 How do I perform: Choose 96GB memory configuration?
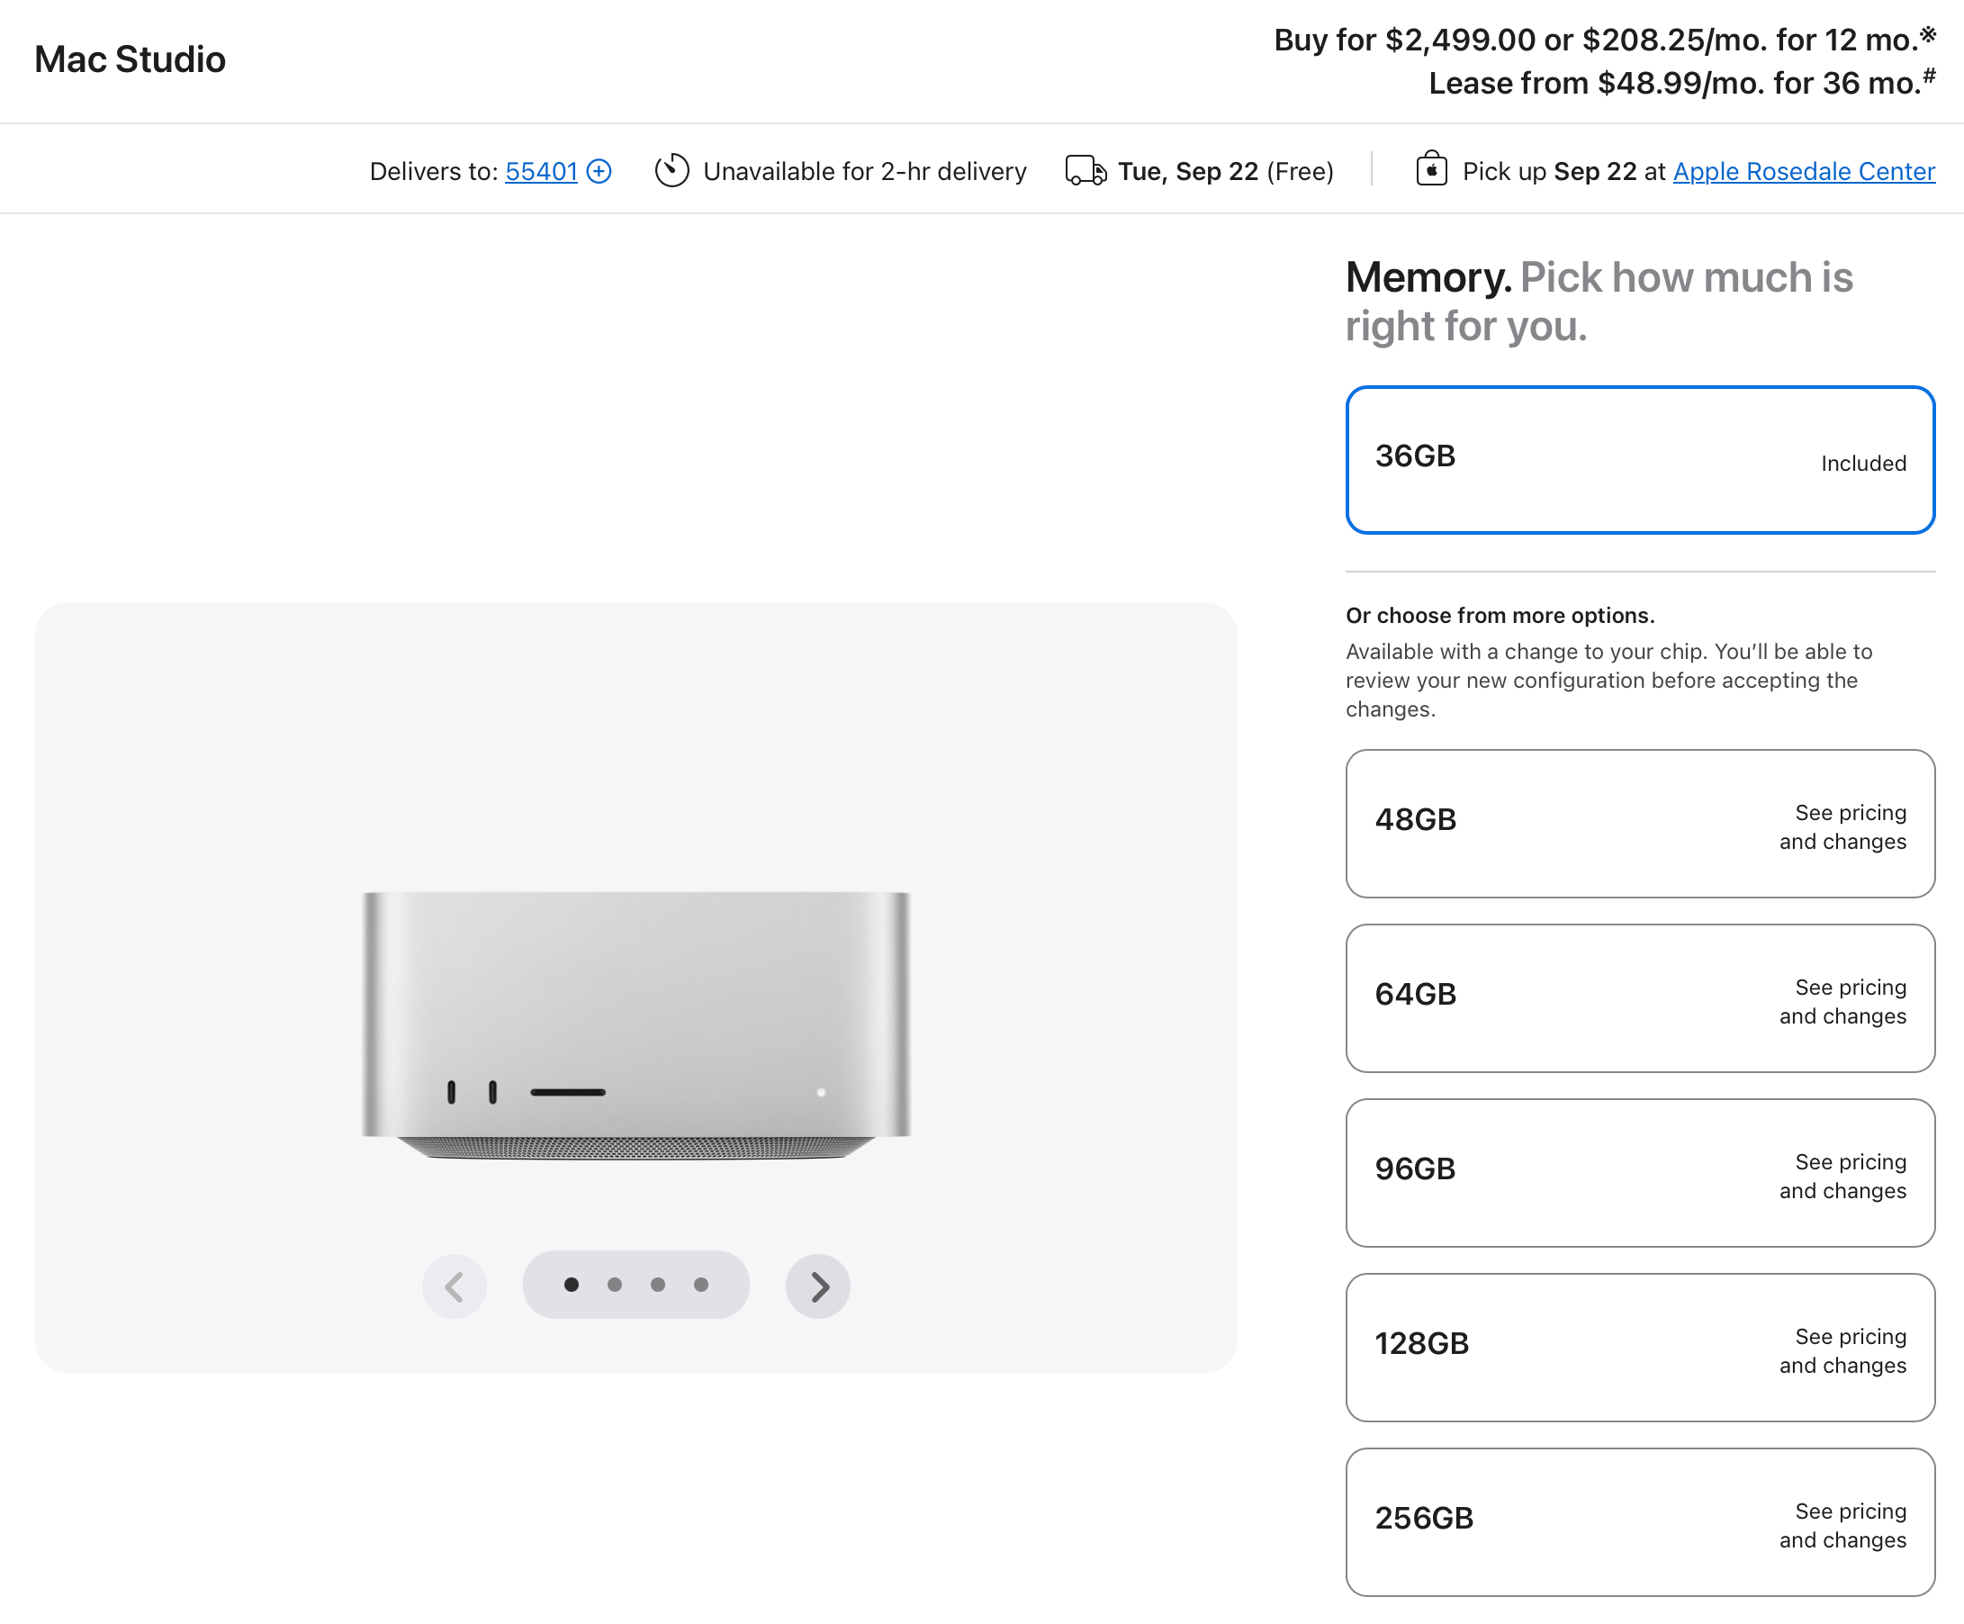(x=1639, y=1173)
